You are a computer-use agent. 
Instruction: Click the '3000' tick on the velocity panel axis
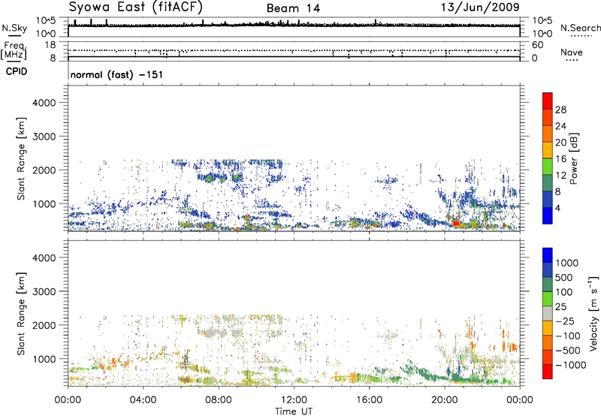tap(44, 291)
